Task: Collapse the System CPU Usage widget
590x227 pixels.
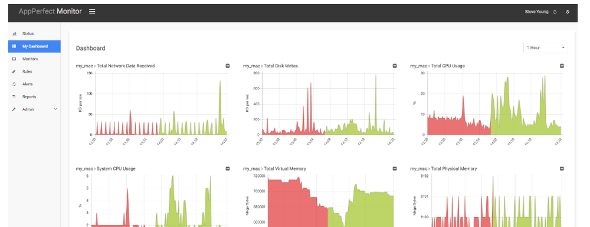Action: [x=227, y=169]
